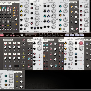Select step 5 button on Sequencer 8
The image size is (91, 91).
[5, 54]
